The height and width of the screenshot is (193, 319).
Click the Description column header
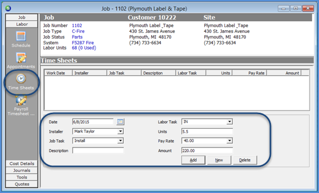click(x=158, y=73)
